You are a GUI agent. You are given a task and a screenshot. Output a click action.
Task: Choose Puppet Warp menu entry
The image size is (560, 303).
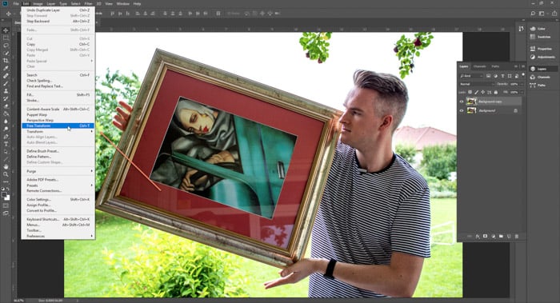[58, 114]
